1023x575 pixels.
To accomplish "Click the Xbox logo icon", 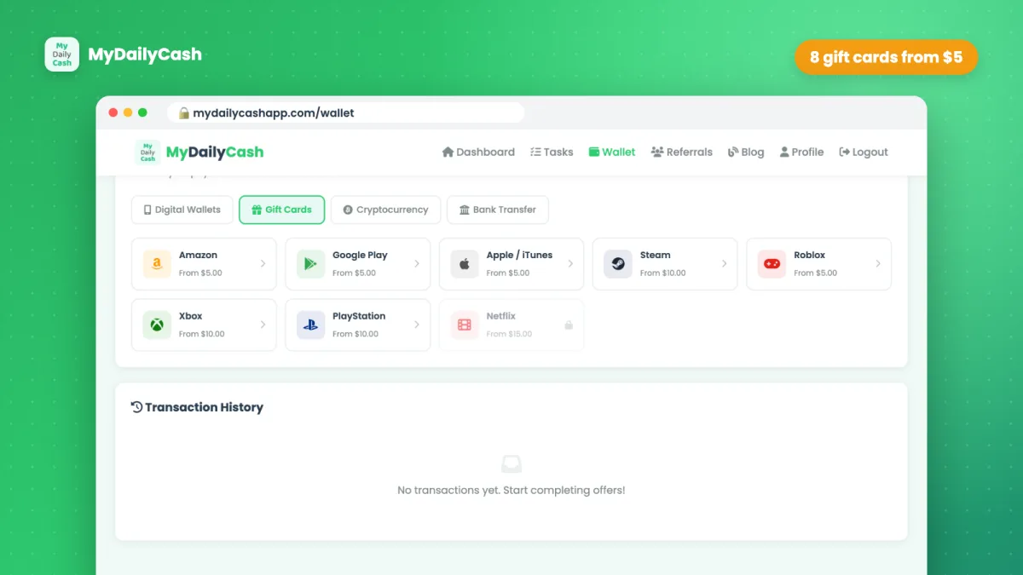I will point(157,325).
